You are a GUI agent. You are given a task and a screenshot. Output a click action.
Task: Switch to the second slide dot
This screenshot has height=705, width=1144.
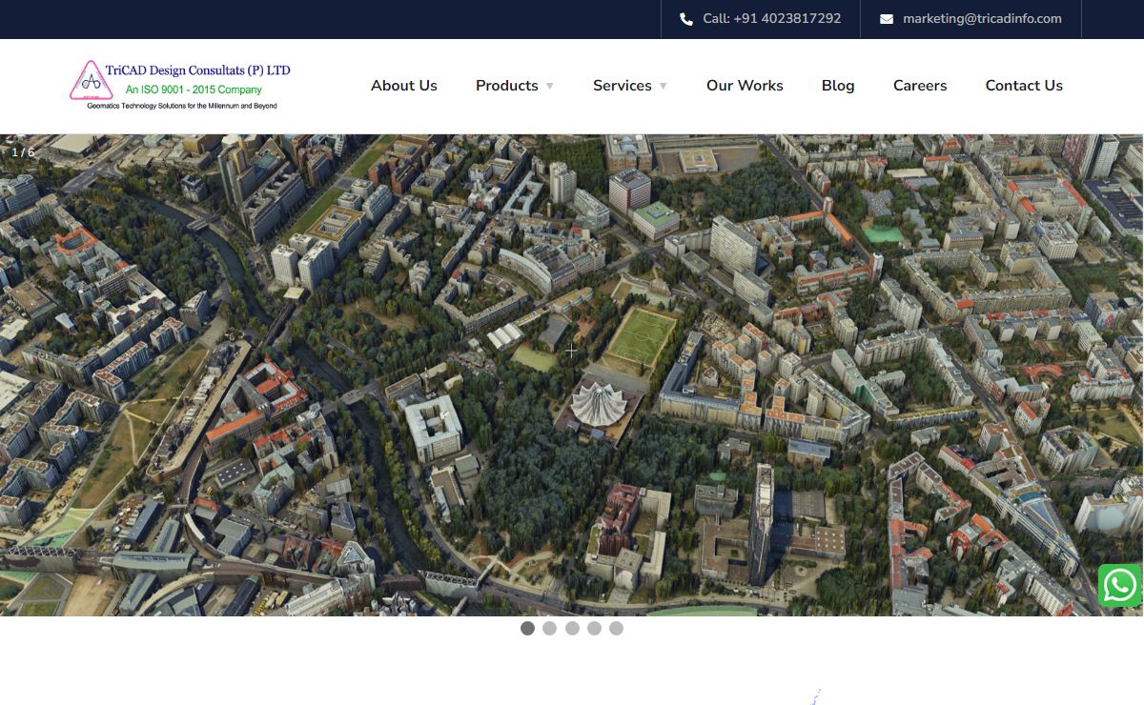coord(550,628)
